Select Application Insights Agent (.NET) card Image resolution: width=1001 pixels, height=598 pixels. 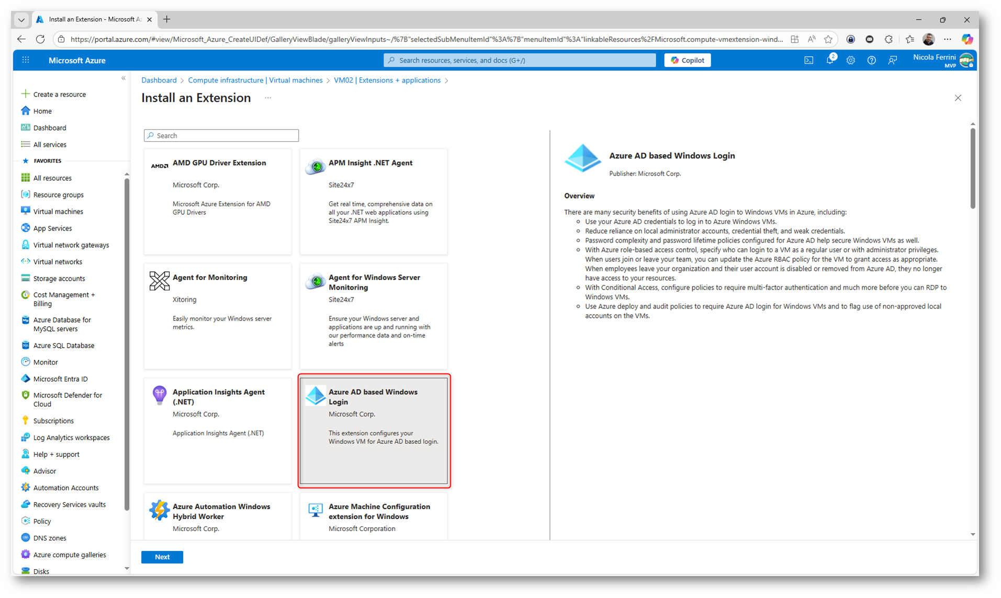[218, 431]
